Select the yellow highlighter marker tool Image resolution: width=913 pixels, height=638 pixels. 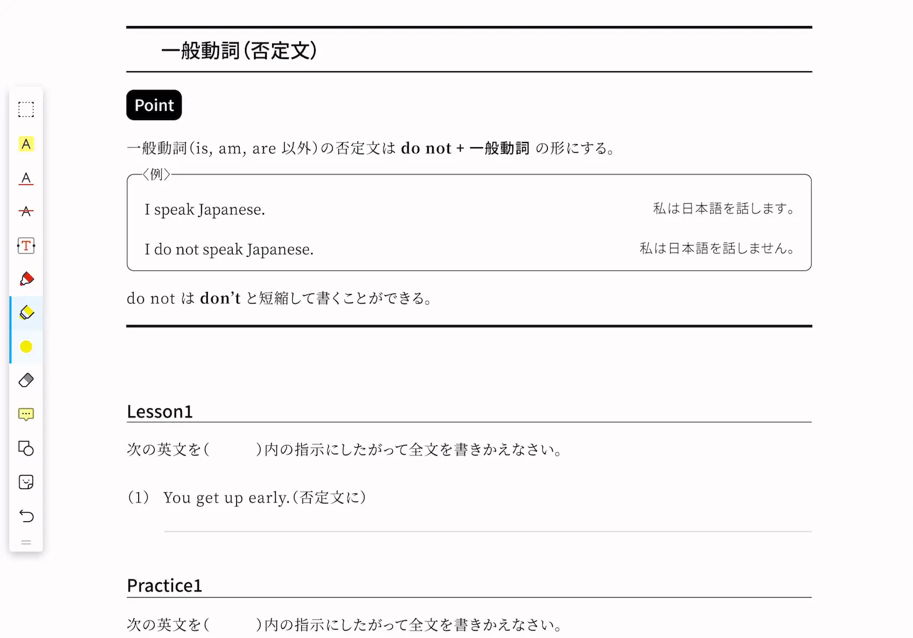[x=26, y=313]
